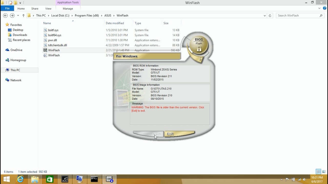Sort by Date modified column
The width and height of the screenshot is (328, 184).
(115, 23)
